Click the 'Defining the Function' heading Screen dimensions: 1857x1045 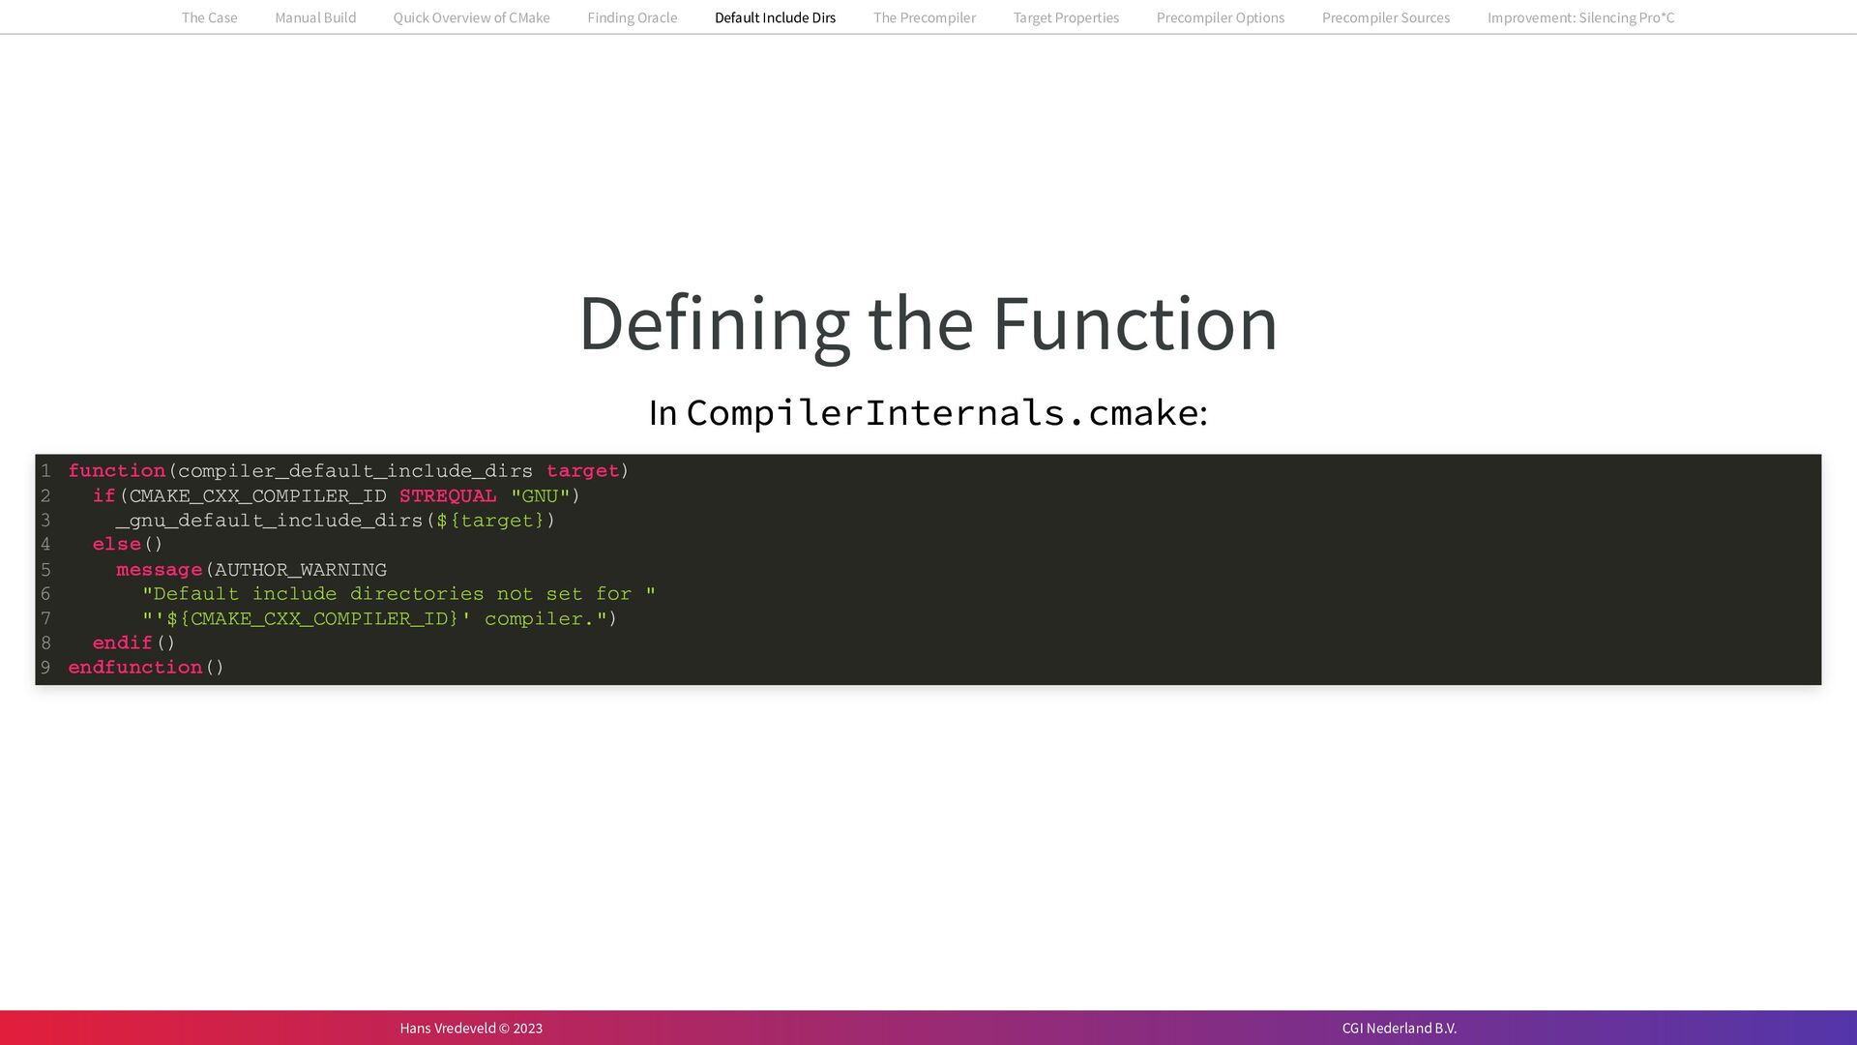tap(928, 323)
